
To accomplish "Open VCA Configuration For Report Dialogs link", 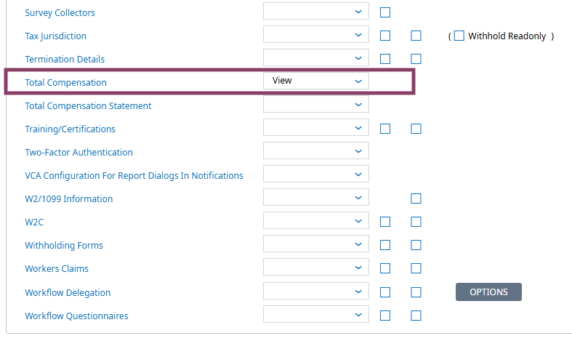I will point(134,176).
